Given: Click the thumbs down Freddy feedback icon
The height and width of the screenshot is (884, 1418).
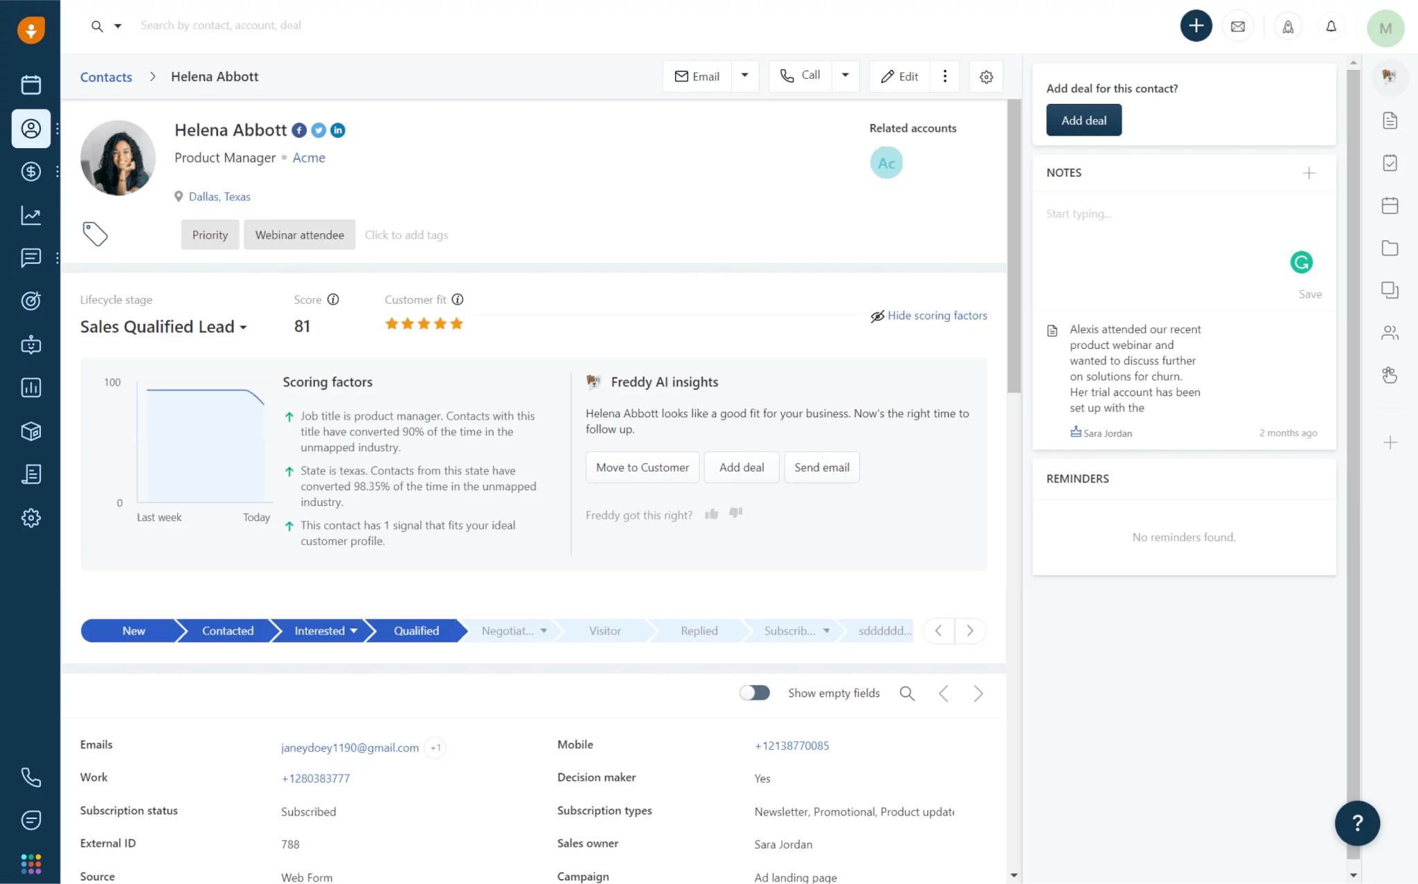Looking at the screenshot, I should (736, 513).
